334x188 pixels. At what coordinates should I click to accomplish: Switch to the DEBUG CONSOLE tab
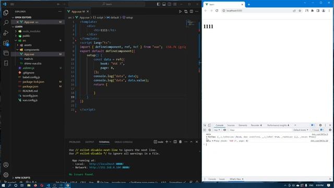(124, 142)
